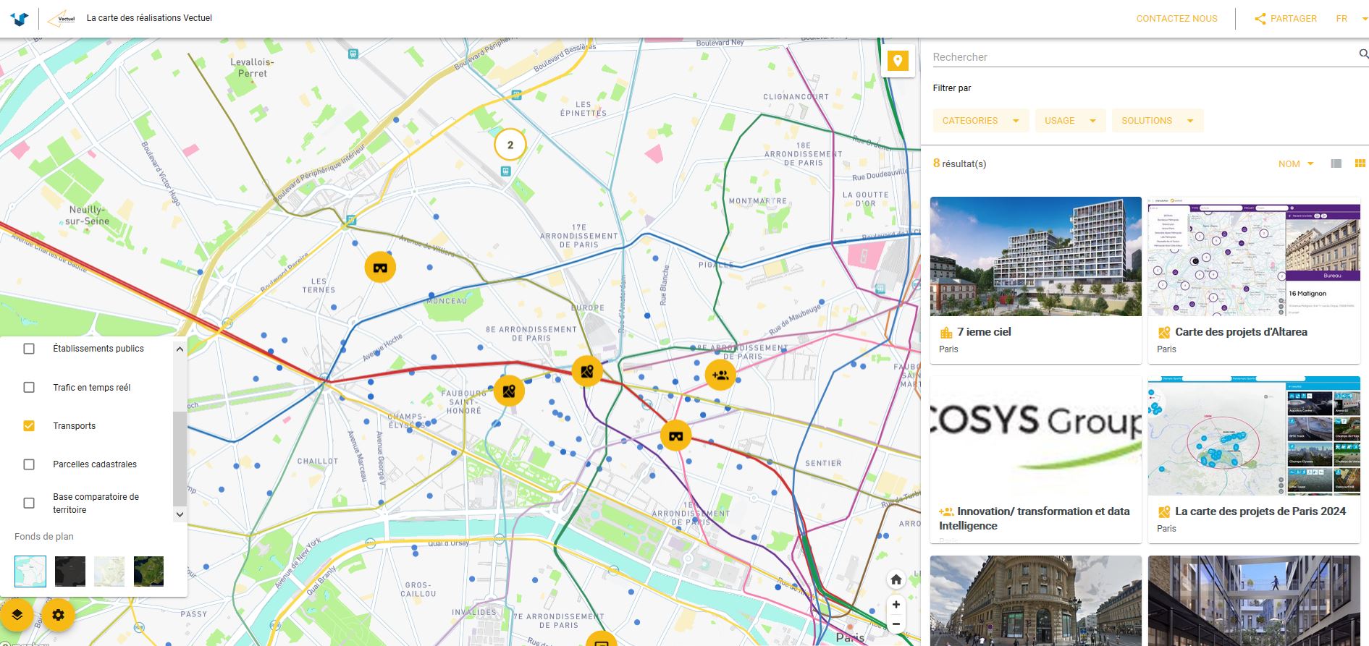
Task: Toggle the layers panel button
Action: tap(17, 615)
